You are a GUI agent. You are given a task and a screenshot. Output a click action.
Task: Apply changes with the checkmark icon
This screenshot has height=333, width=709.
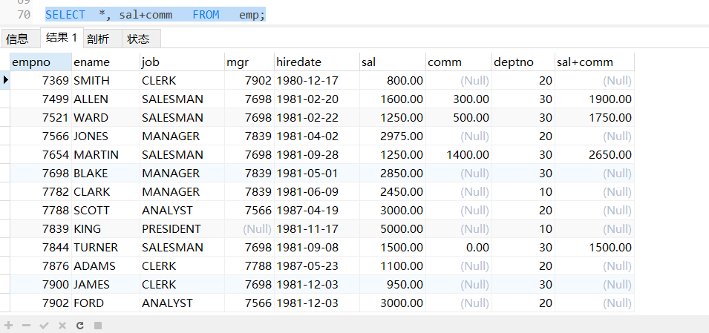[44, 326]
